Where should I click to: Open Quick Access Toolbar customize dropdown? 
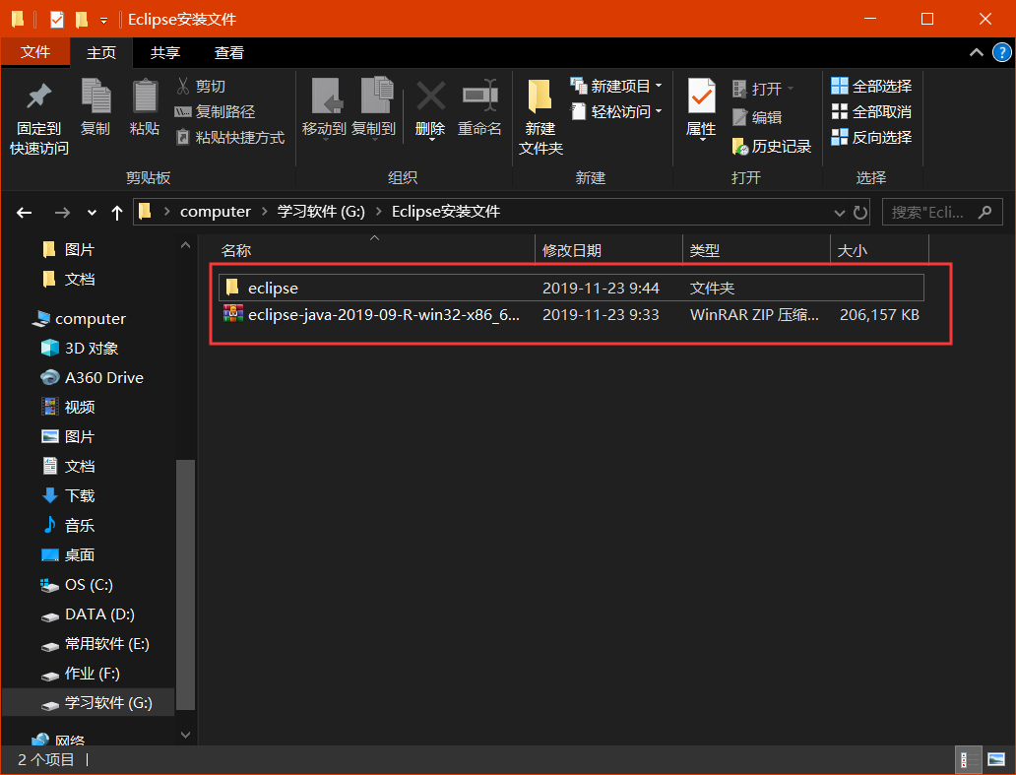pos(103,20)
